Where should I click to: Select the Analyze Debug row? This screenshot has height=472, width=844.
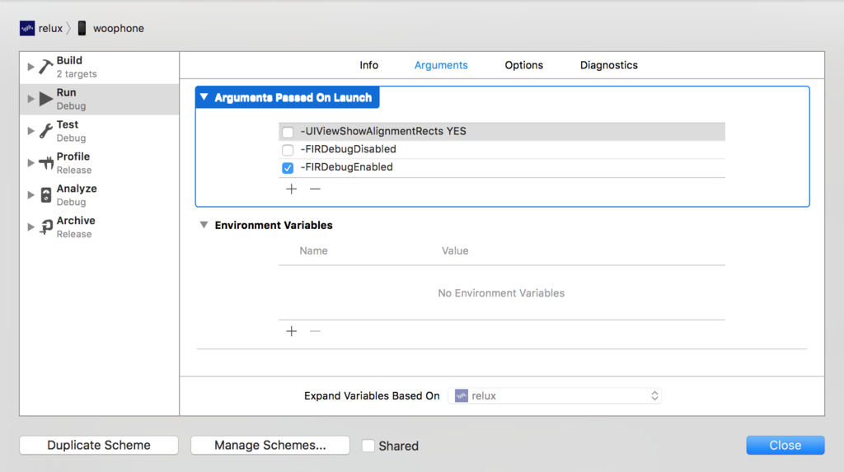pyautogui.click(x=99, y=195)
